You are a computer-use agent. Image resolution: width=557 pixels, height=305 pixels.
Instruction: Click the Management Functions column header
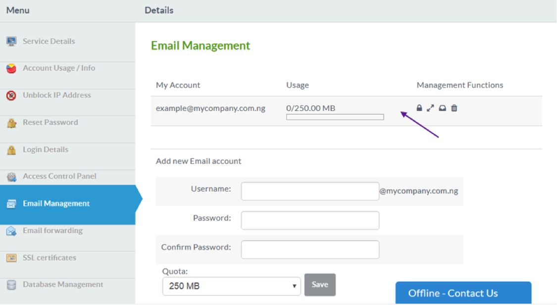tap(460, 85)
